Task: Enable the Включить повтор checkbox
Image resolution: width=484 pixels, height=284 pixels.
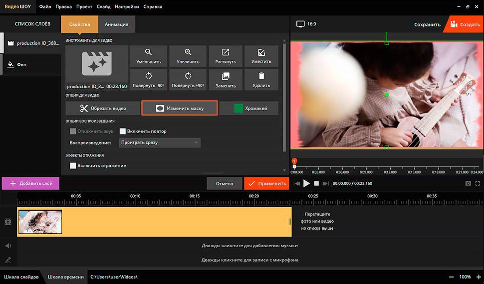Action: click(x=123, y=132)
